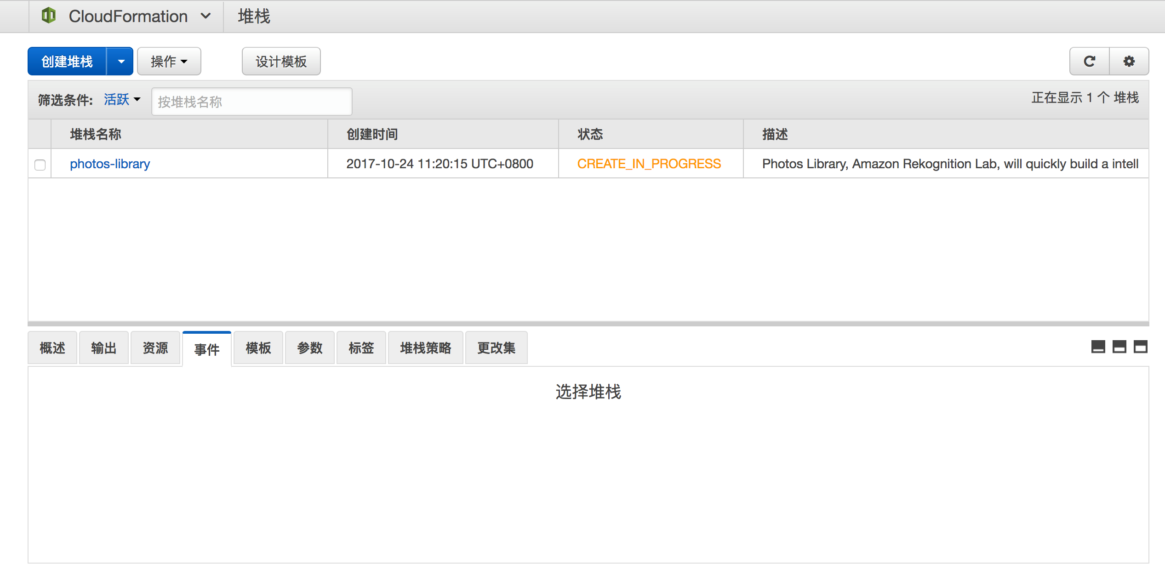
Task: Switch to the 资源 tab
Action: [x=155, y=348]
